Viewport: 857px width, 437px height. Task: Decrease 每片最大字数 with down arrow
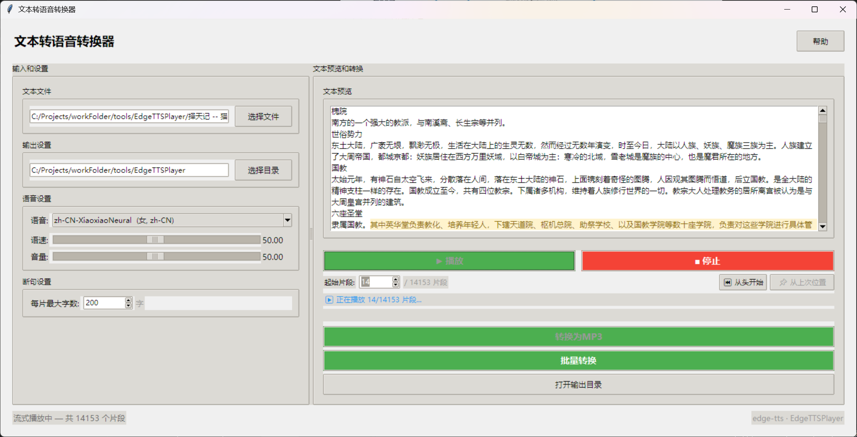(x=128, y=306)
